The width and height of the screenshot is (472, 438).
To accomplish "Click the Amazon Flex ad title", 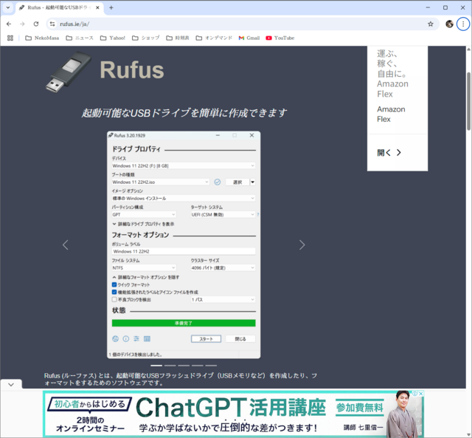I will click(391, 114).
